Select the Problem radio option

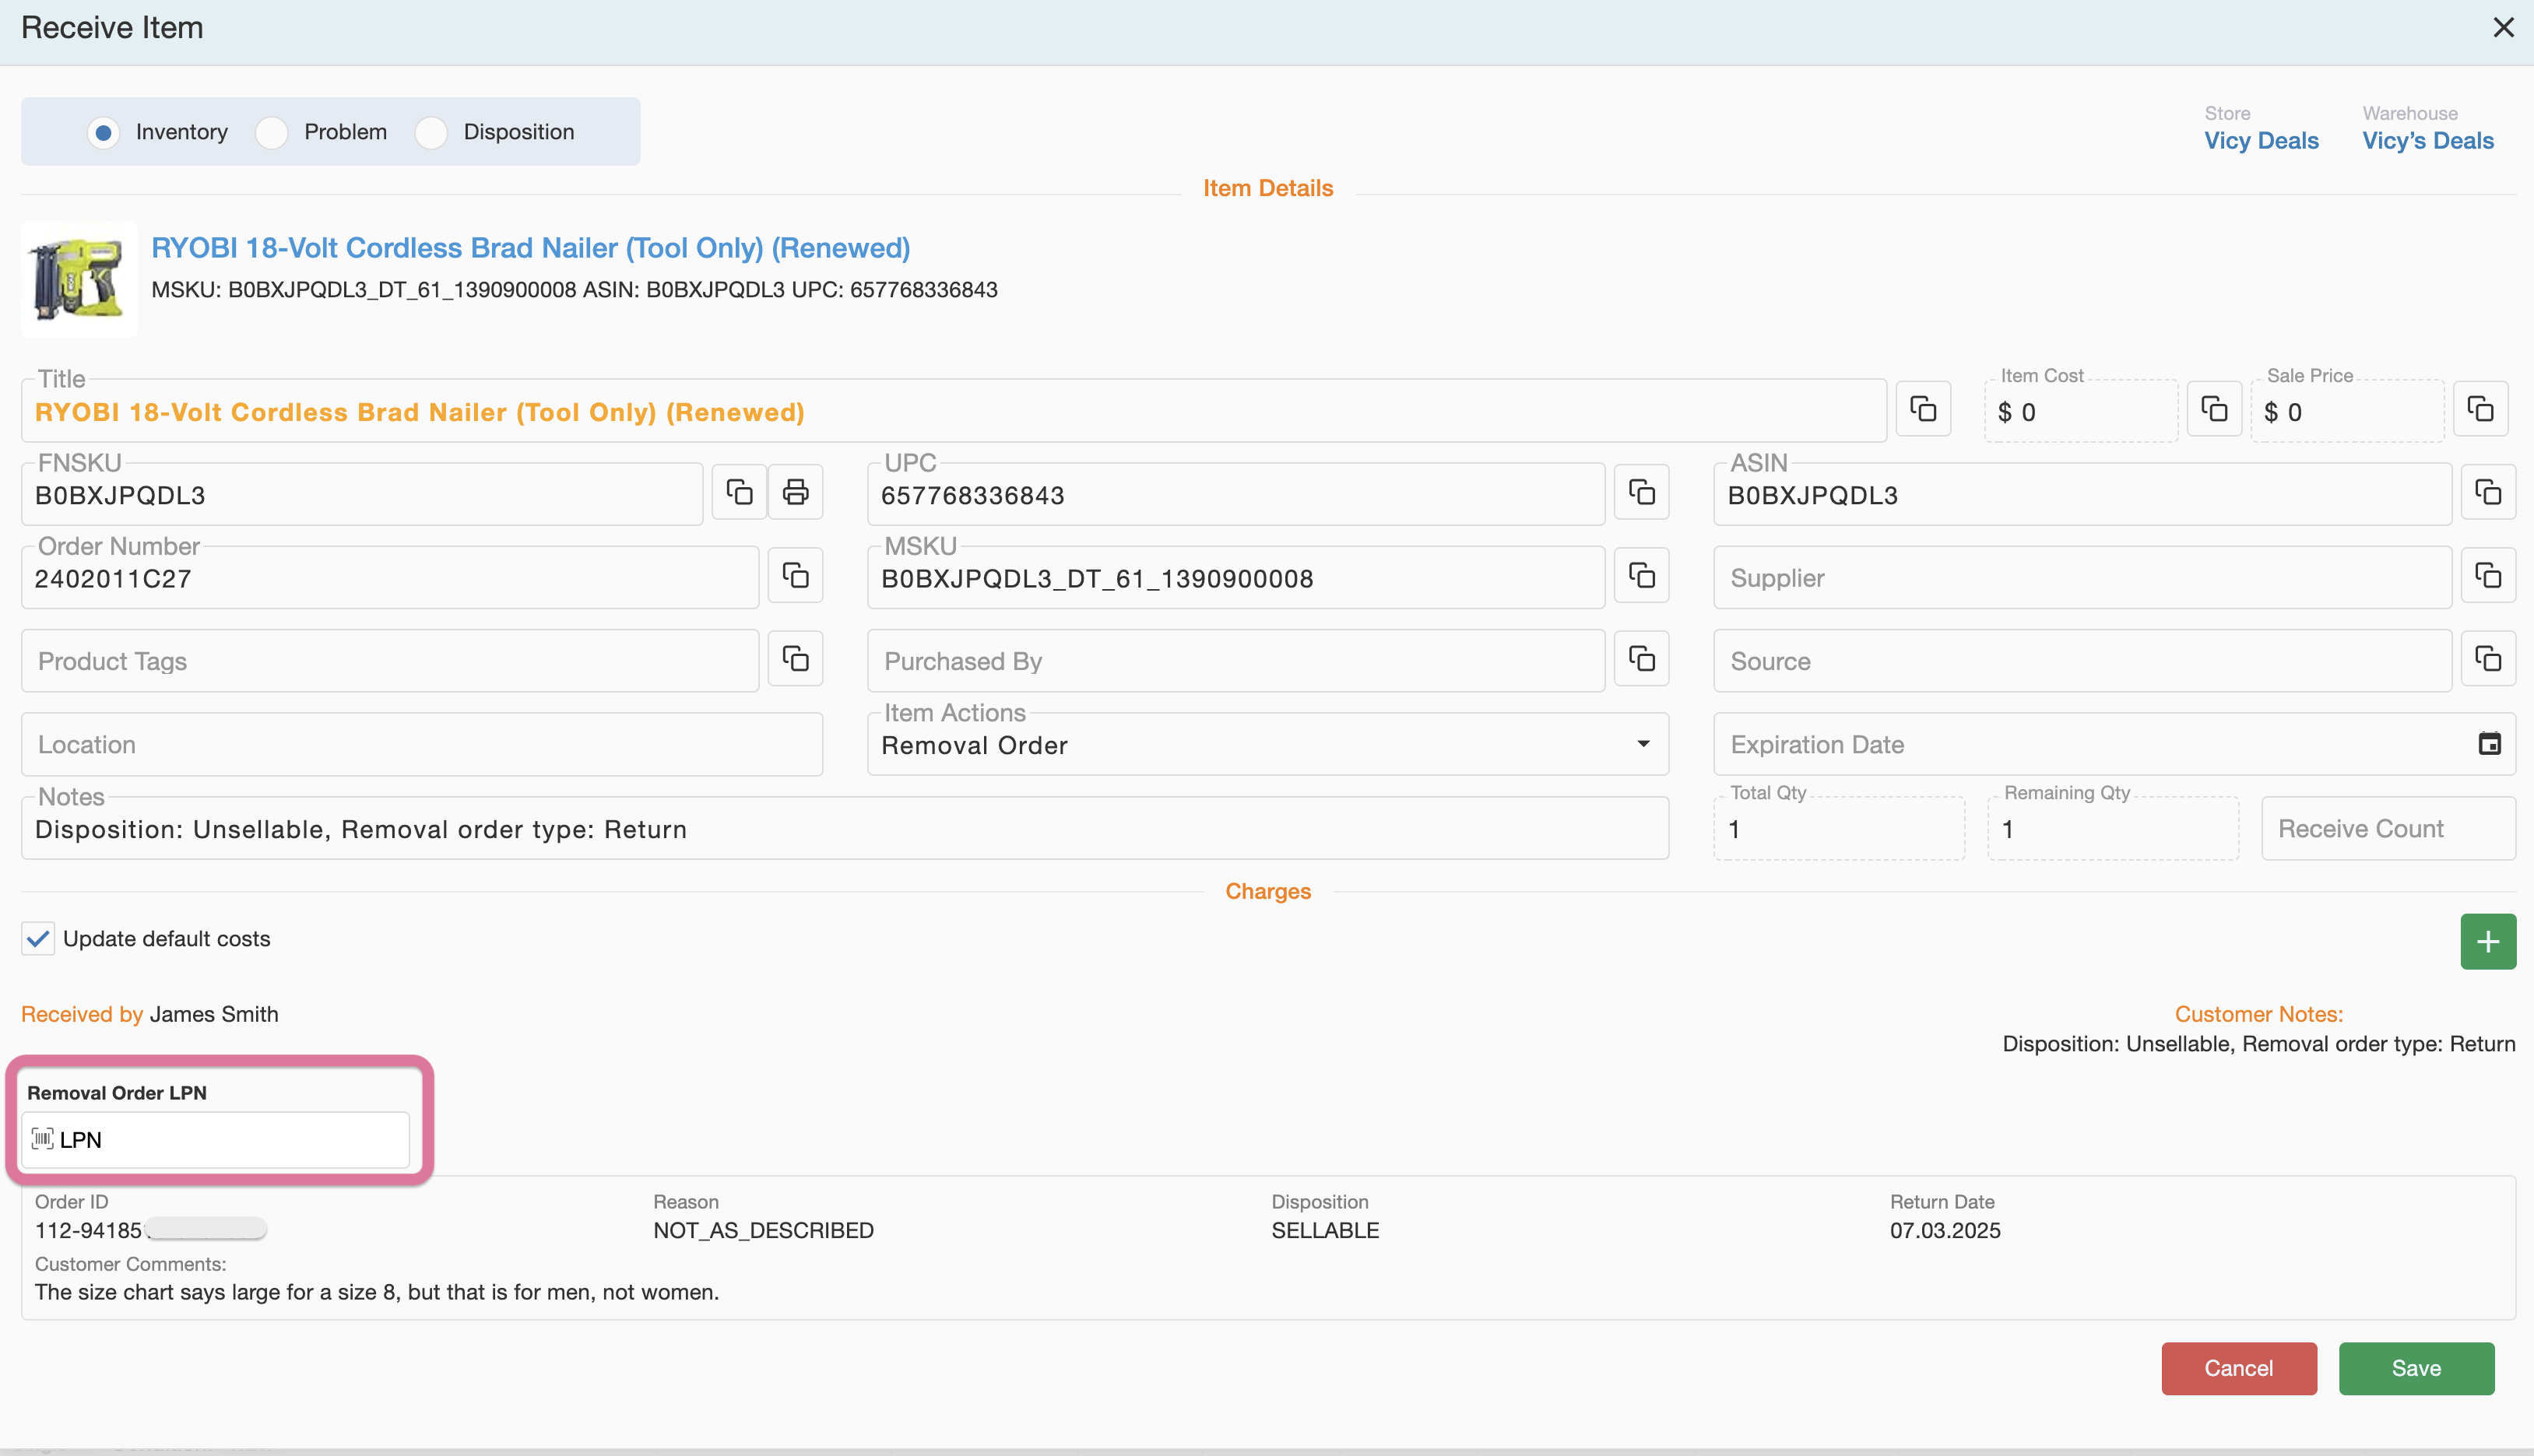point(271,132)
